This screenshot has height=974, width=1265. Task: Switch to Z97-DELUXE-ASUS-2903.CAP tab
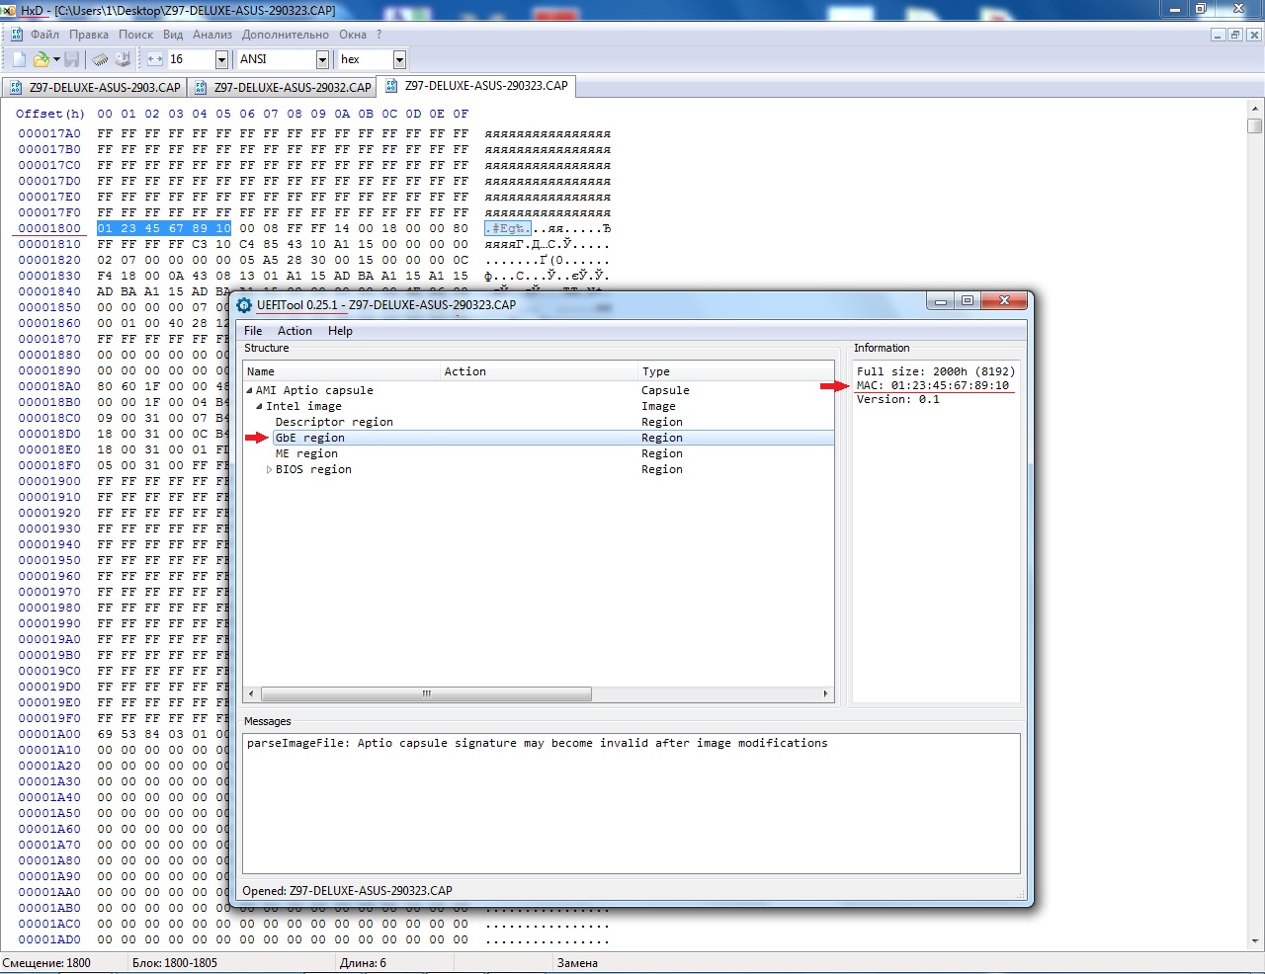(x=95, y=87)
